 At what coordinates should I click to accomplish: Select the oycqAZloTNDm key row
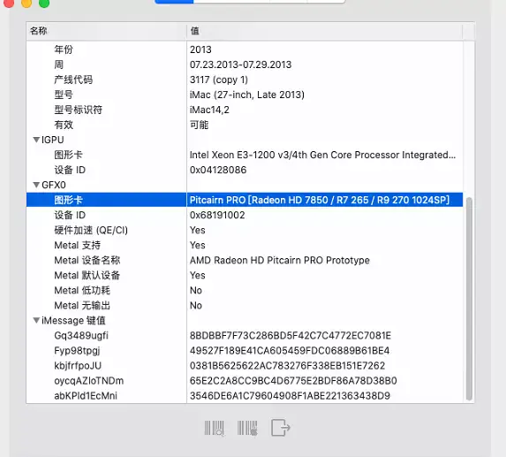tap(245, 381)
